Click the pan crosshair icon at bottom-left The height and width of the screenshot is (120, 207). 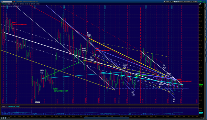[1, 118]
